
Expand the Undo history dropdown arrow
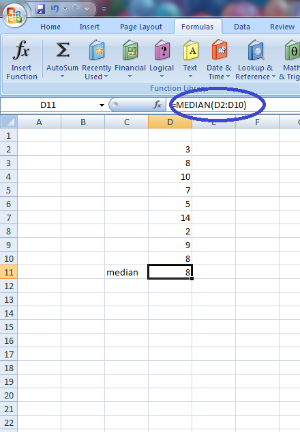click(x=65, y=9)
